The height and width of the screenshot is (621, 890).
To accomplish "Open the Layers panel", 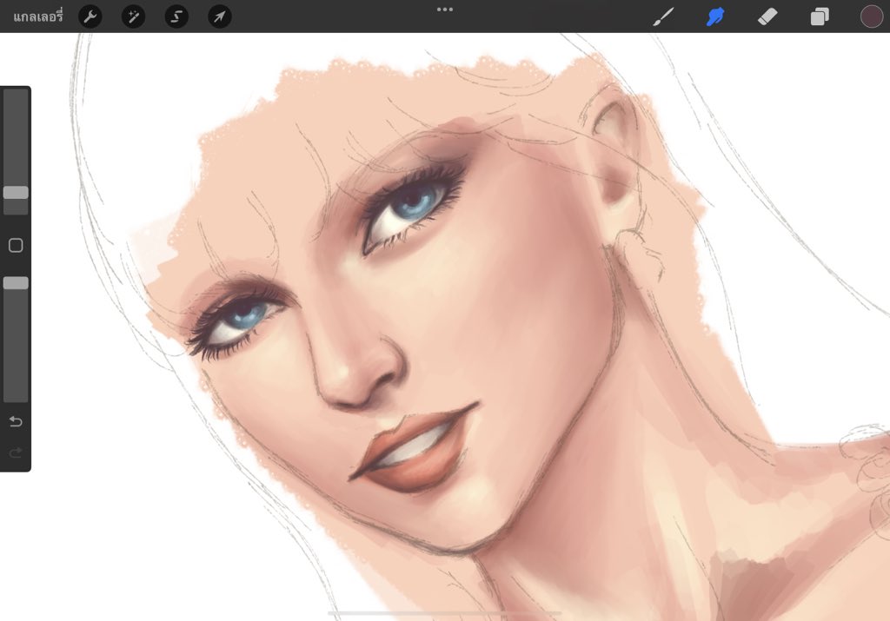I will point(820,17).
